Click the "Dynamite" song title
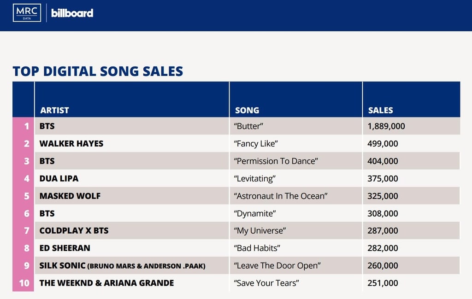 pyautogui.click(x=255, y=213)
